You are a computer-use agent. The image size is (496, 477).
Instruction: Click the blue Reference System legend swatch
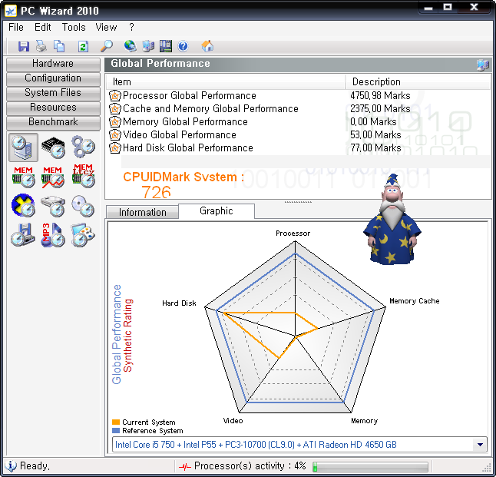click(x=116, y=431)
